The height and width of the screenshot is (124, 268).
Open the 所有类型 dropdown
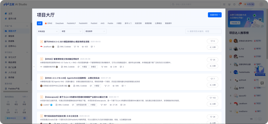click(48, 31)
